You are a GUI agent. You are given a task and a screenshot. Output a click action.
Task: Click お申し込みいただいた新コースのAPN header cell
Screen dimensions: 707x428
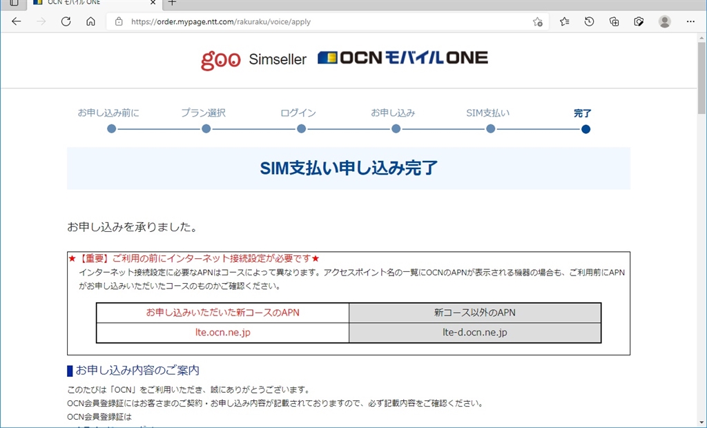(223, 313)
